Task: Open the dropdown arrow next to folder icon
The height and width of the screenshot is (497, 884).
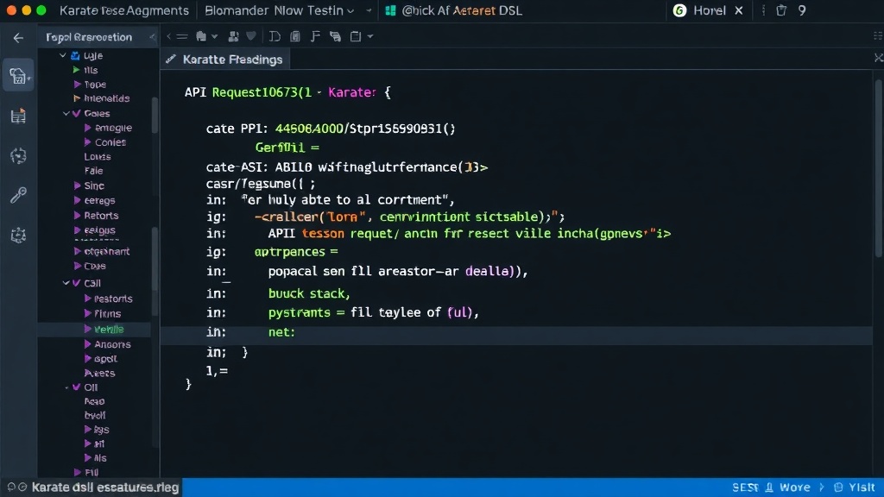Action: point(214,36)
